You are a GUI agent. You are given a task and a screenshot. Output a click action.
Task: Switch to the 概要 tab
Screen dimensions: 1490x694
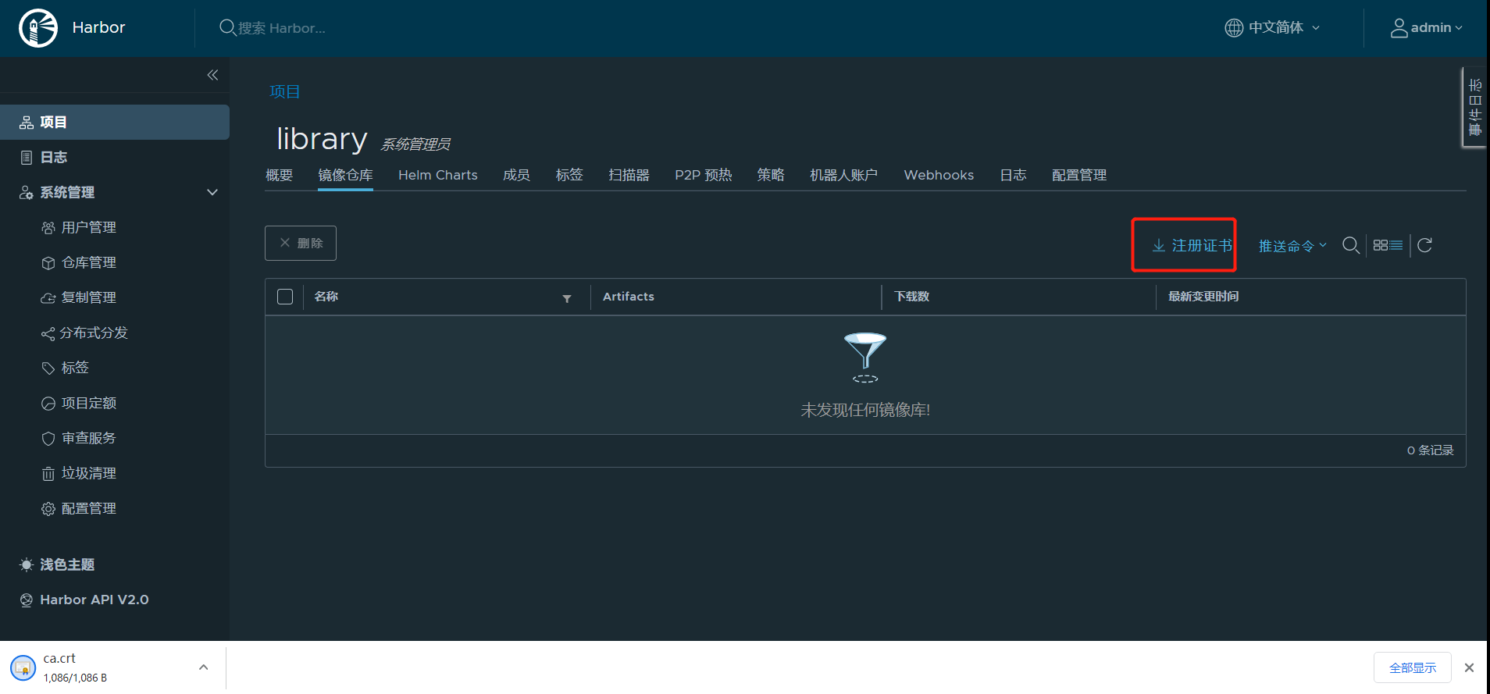(x=279, y=175)
